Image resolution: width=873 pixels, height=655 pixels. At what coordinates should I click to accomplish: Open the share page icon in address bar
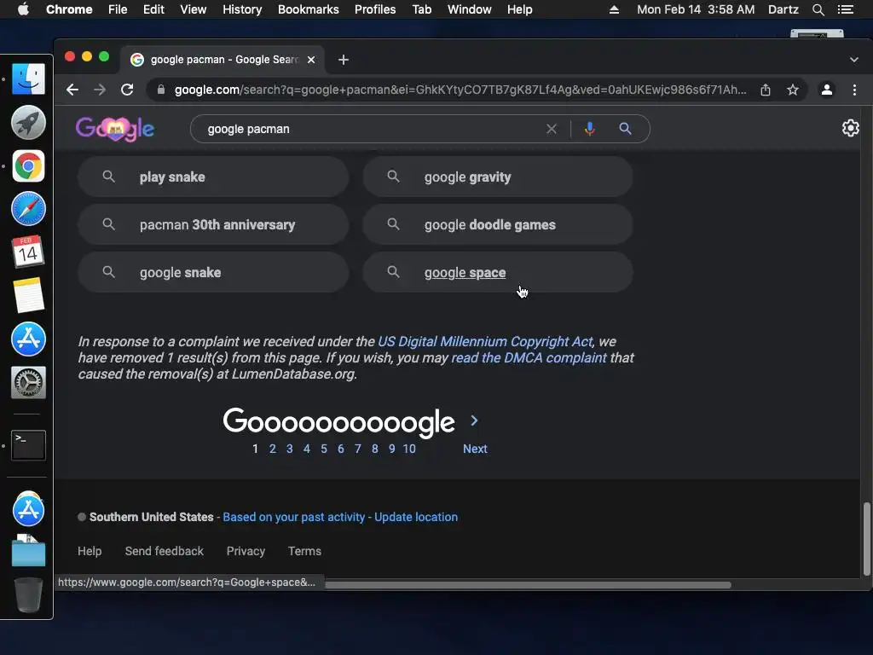point(766,90)
